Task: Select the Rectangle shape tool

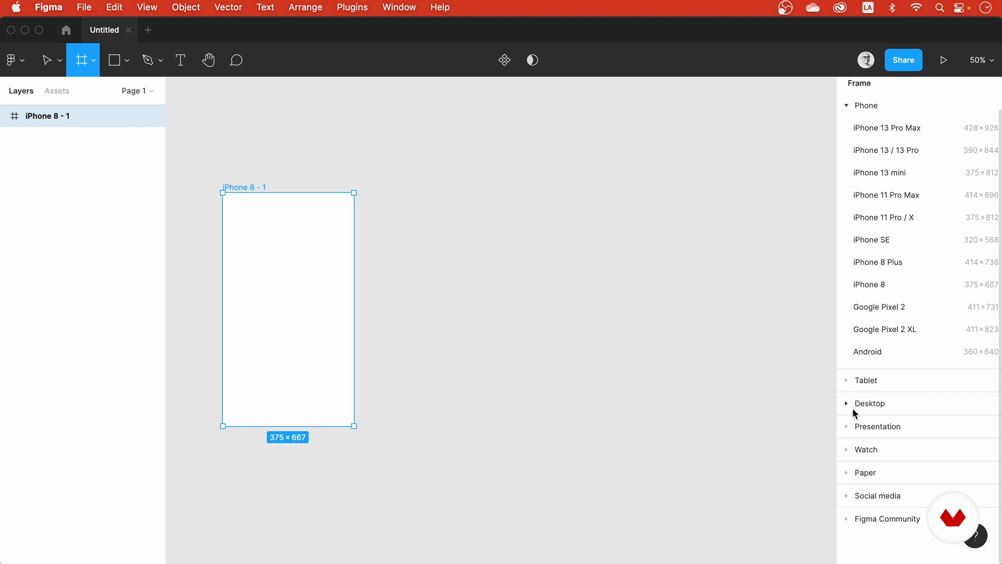Action: pyautogui.click(x=114, y=60)
